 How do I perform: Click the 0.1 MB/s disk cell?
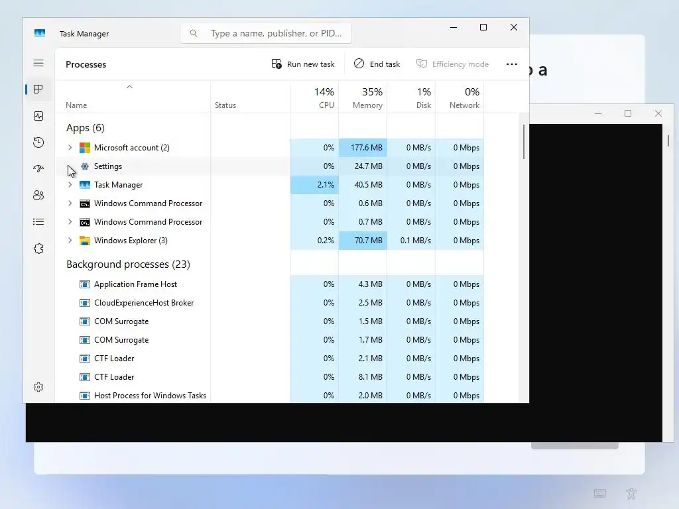click(x=411, y=241)
